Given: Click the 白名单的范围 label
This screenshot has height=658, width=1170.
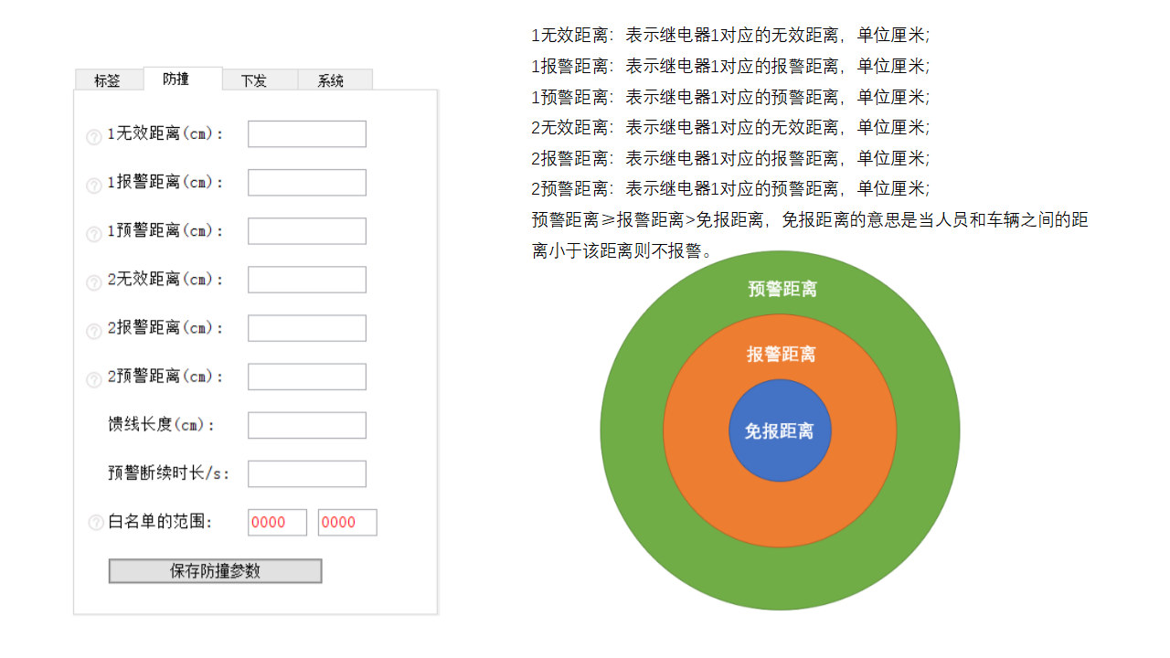Looking at the screenshot, I should (x=160, y=522).
